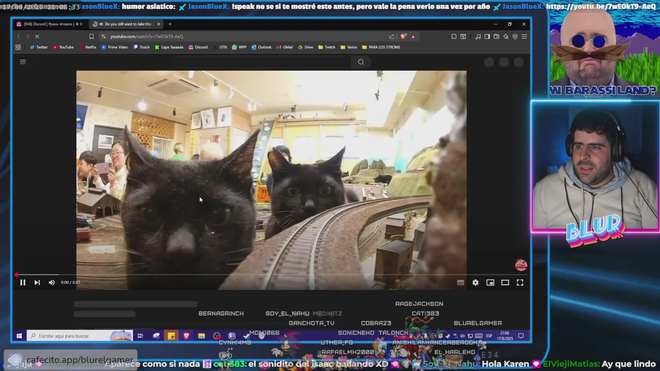
Task: Skip to the next video
Action: 37,282
